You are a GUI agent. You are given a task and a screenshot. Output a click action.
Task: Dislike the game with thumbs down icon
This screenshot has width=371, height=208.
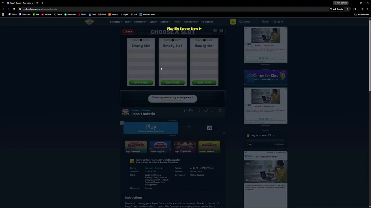pyautogui.click(x=198, y=110)
